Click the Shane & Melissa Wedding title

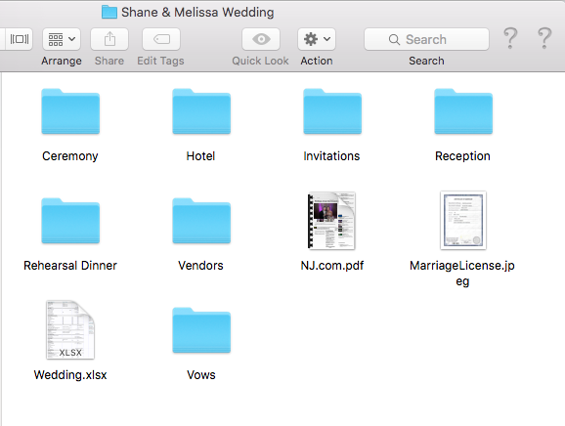click(197, 13)
